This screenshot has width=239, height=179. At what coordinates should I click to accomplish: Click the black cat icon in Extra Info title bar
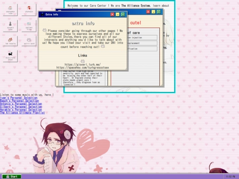click(42, 14)
